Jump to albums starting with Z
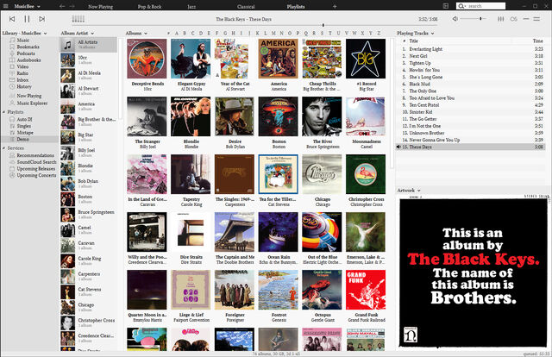 point(379,33)
